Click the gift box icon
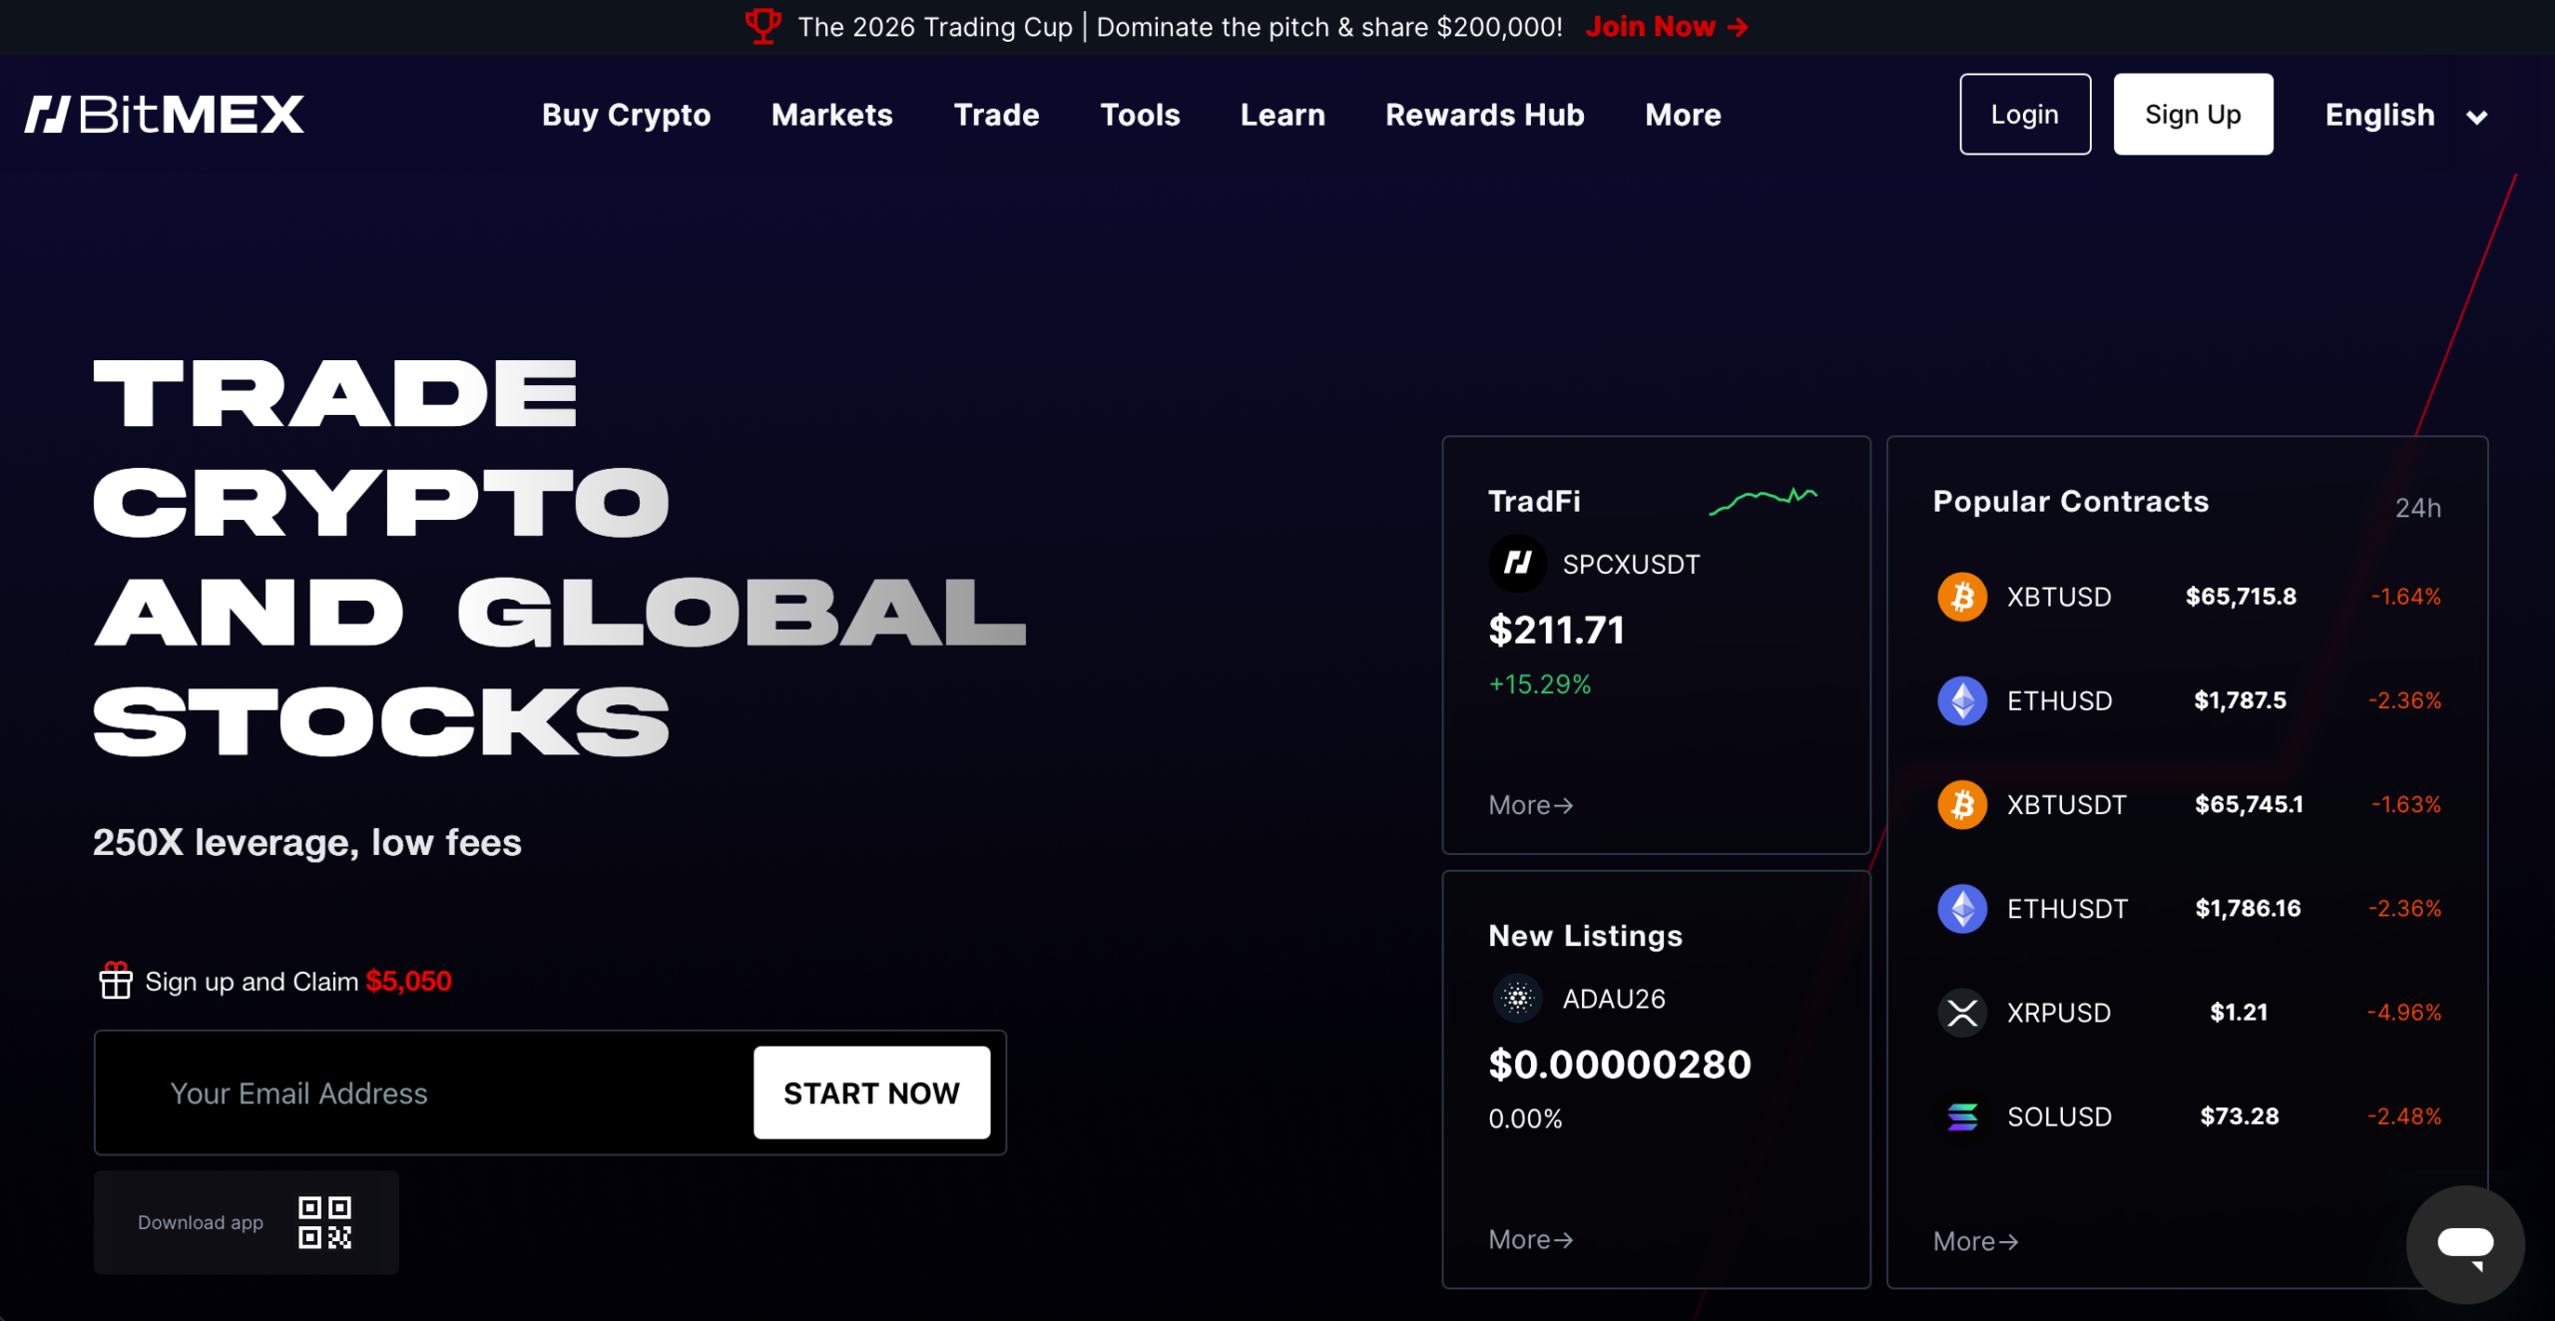The height and width of the screenshot is (1321, 2555). click(116, 981)
